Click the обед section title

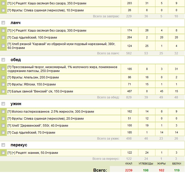16,60
